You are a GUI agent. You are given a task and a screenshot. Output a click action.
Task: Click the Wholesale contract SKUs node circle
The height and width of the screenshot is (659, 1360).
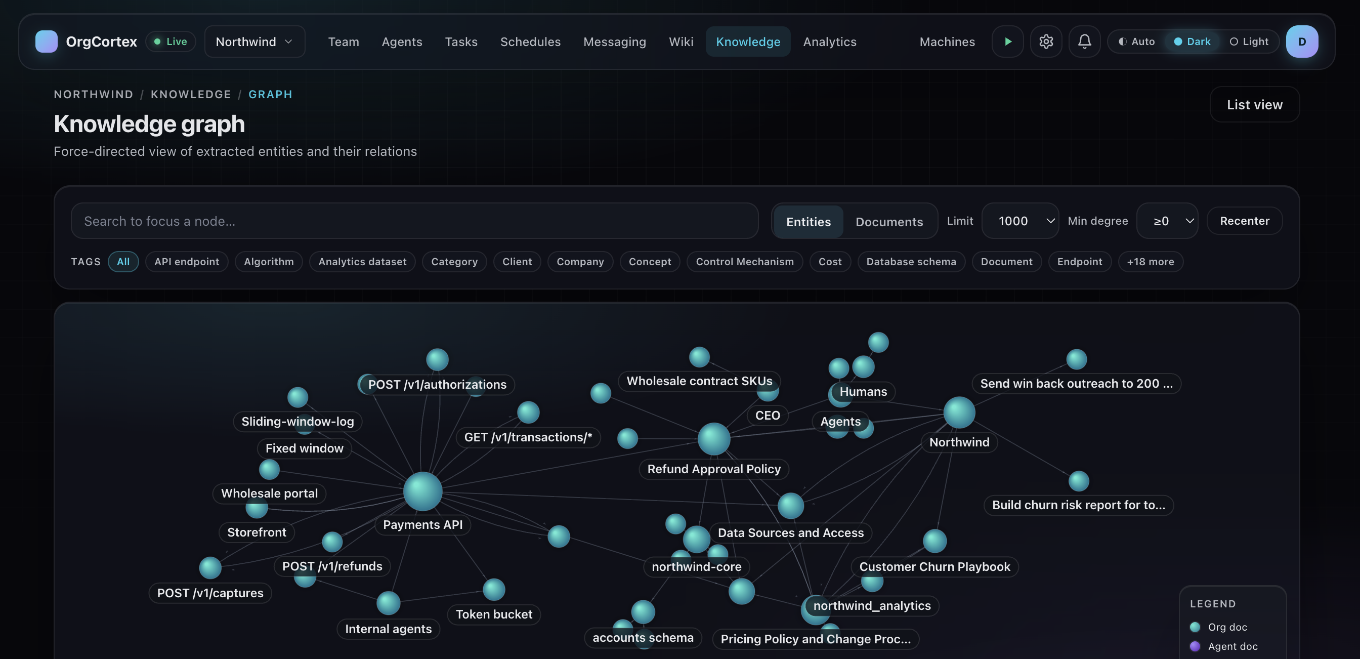[x=699, y=357]
